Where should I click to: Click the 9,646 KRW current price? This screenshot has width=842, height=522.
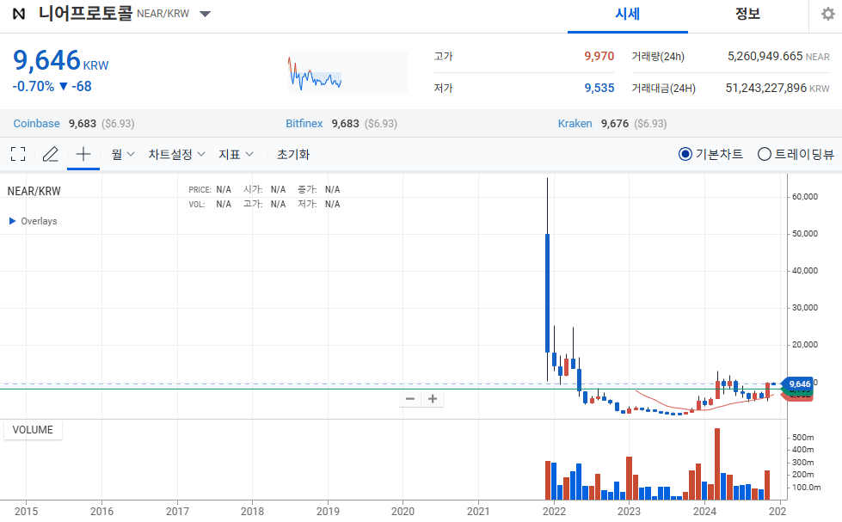tap(61, 61)
